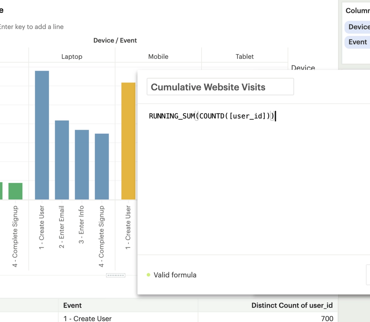The width and height of the screenshot is (370, 322).
Task: Click the green Valid formula status dot
Action: pos(149,275)
